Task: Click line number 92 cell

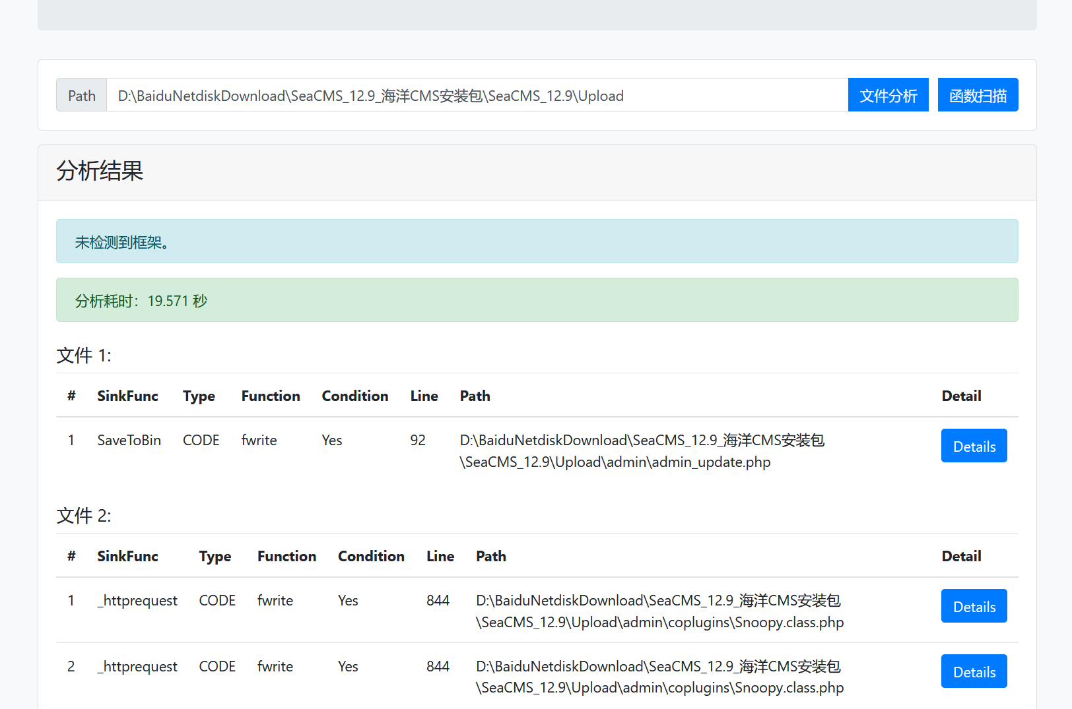Action: pos(418,441)
